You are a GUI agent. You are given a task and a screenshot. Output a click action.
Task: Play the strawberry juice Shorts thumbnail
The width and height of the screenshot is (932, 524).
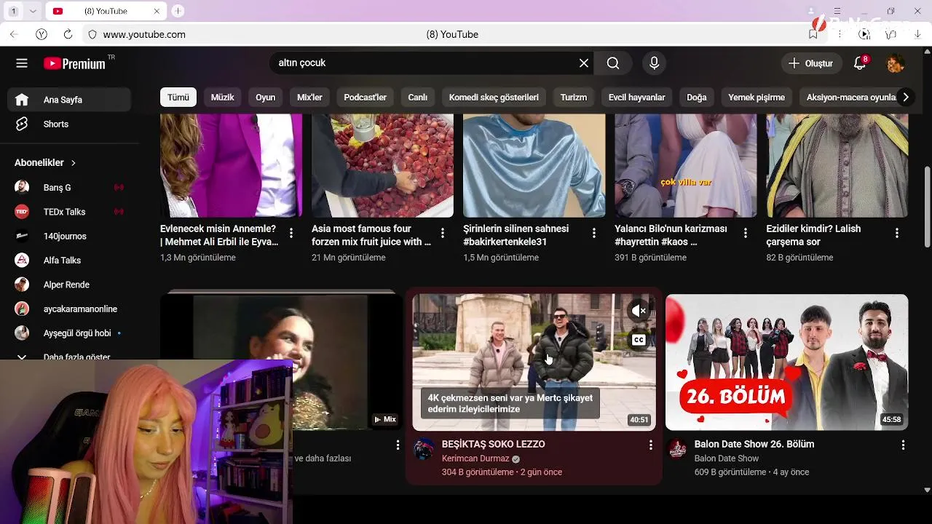pos(382,165)
